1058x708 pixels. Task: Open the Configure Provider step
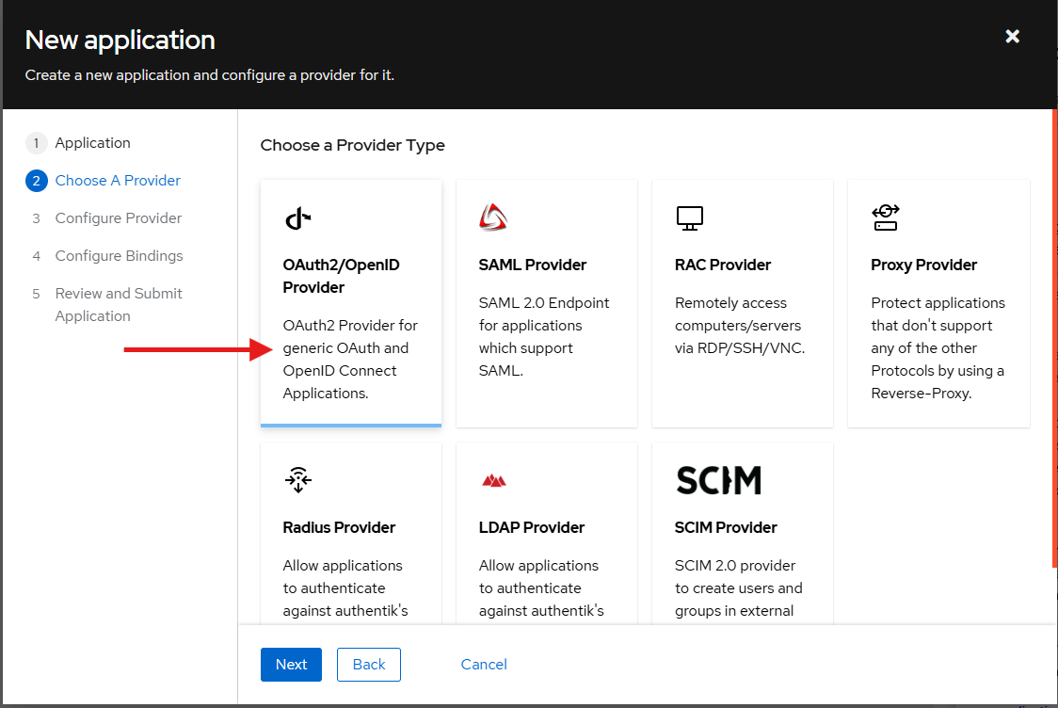[x=119, y=218]
